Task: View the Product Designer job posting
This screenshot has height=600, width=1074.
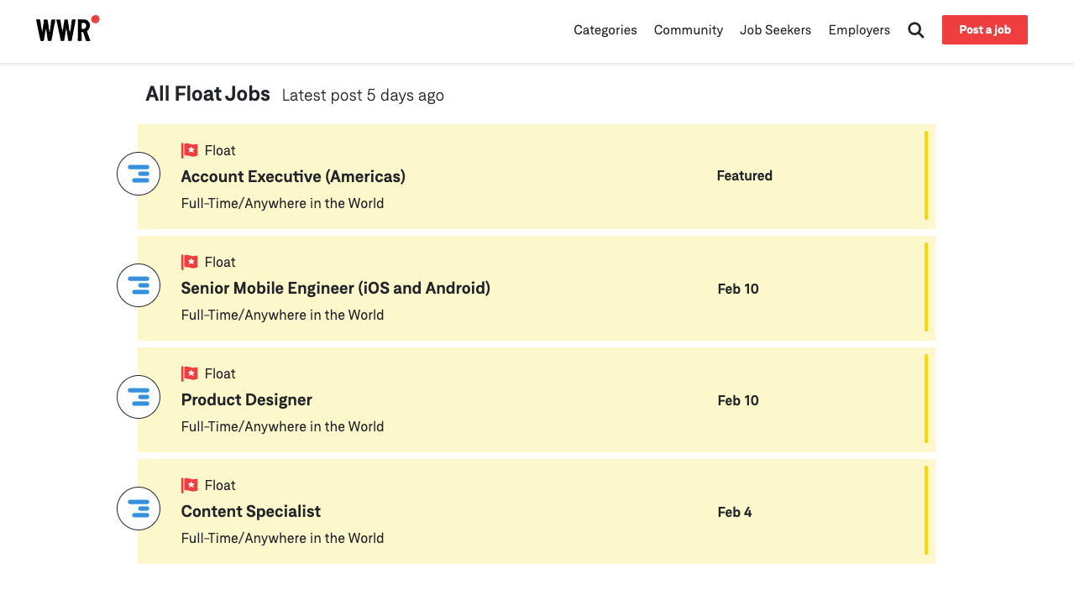Action: [x=246, y=399]
